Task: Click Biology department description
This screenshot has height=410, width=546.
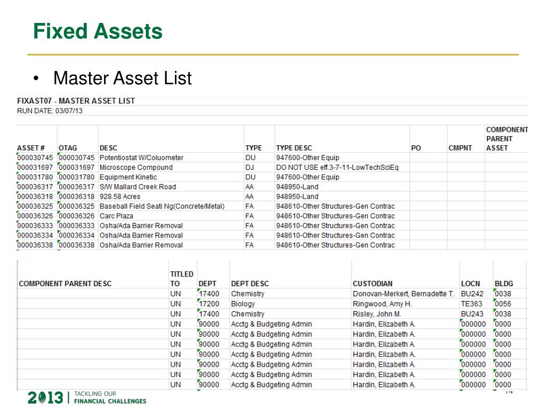Action: (243, 304)
